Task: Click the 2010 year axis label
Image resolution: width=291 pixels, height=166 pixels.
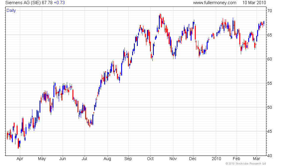Action: coord(216,159)
